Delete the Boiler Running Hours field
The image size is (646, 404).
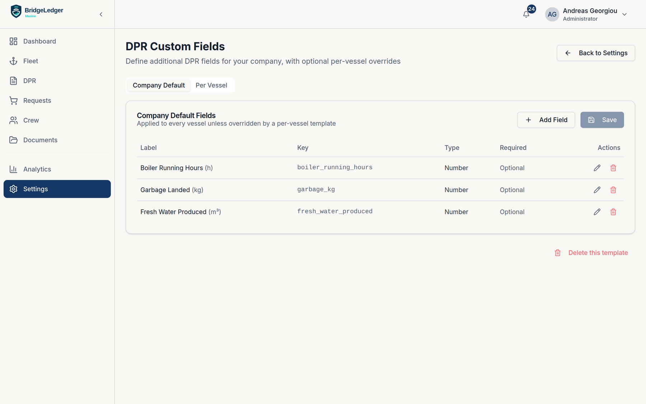click(x=613, y=168)
